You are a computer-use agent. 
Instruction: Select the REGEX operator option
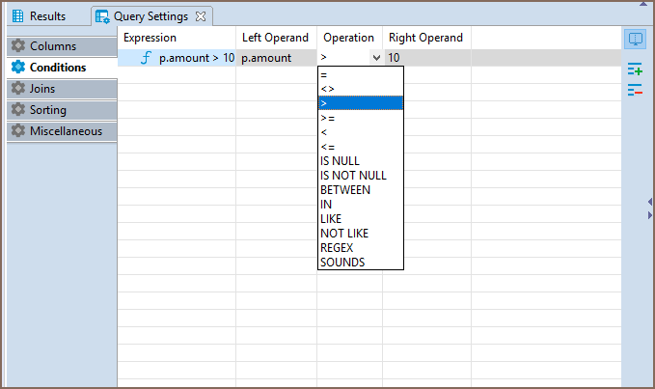337,248
